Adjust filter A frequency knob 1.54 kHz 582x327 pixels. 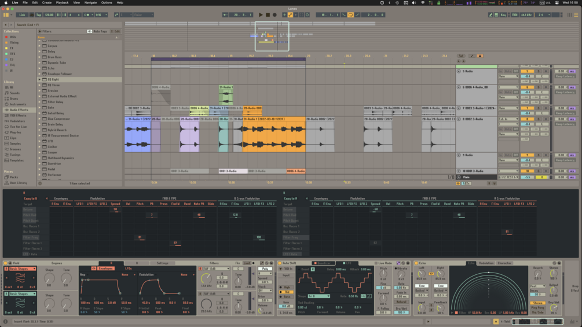pos(207,278)
